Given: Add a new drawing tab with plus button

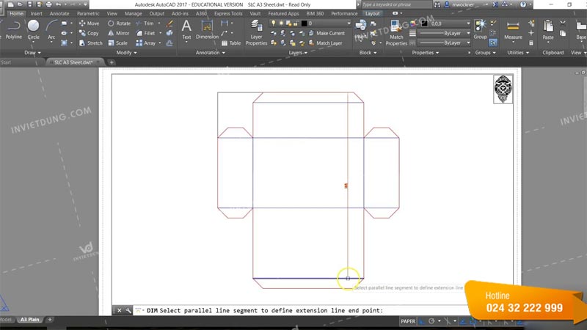Looking at the screenshot, I should [112, 62].
